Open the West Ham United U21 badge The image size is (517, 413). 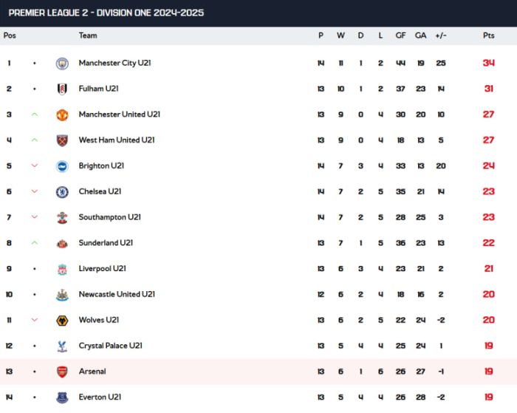coord(62,140)
